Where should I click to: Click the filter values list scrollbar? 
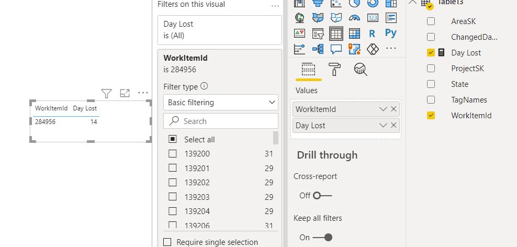point(276,138)
